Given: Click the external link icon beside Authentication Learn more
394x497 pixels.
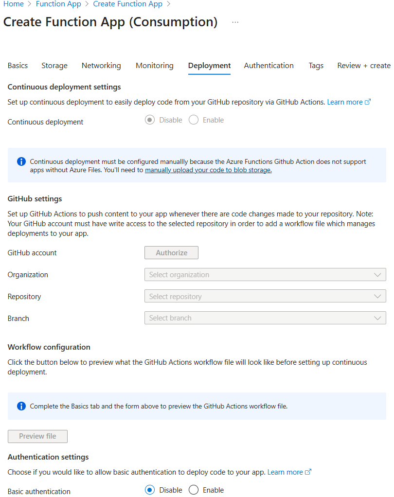Looking at the screenshot, I should point(308,472).
